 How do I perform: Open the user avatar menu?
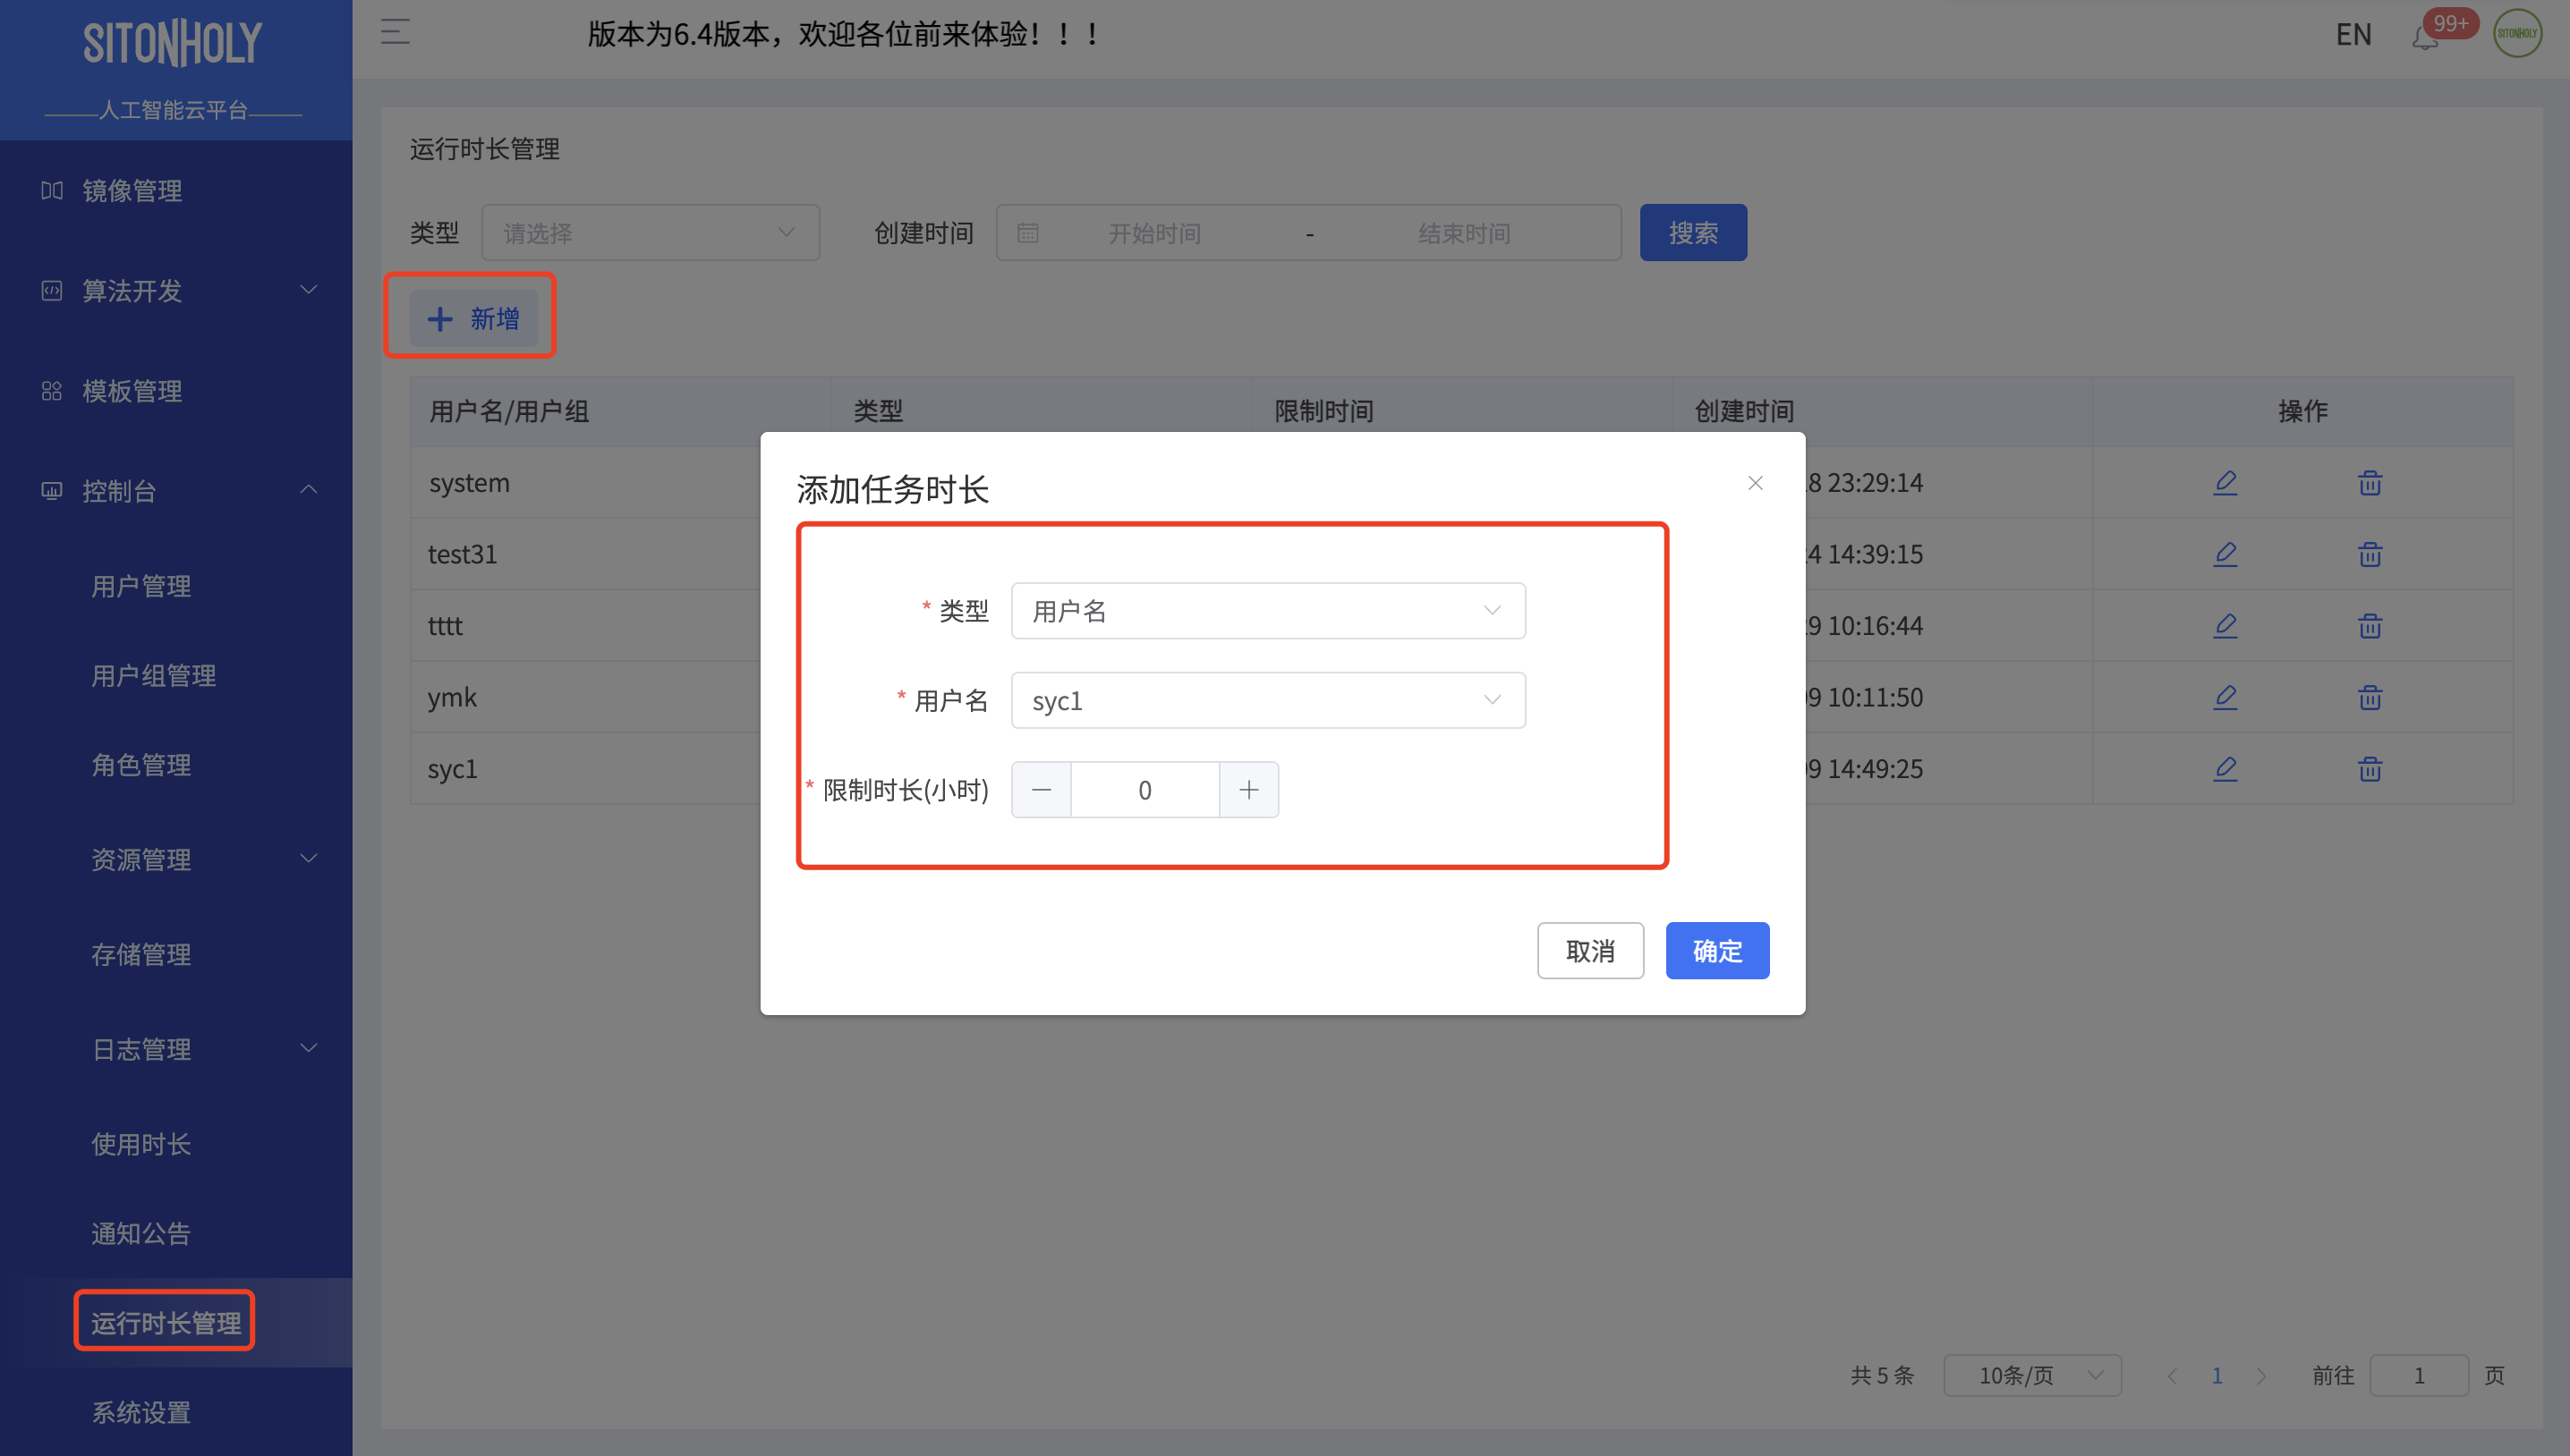(2517, 33)
